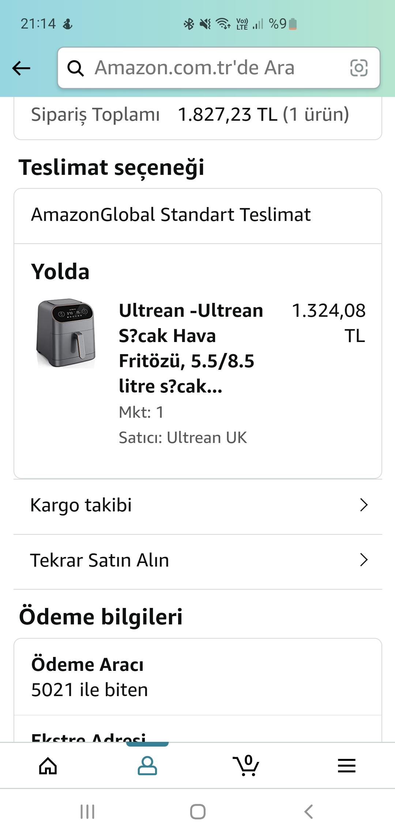Open the hamburger menu icon
This screenshot has width=395, height=834.
click(346, 766)
